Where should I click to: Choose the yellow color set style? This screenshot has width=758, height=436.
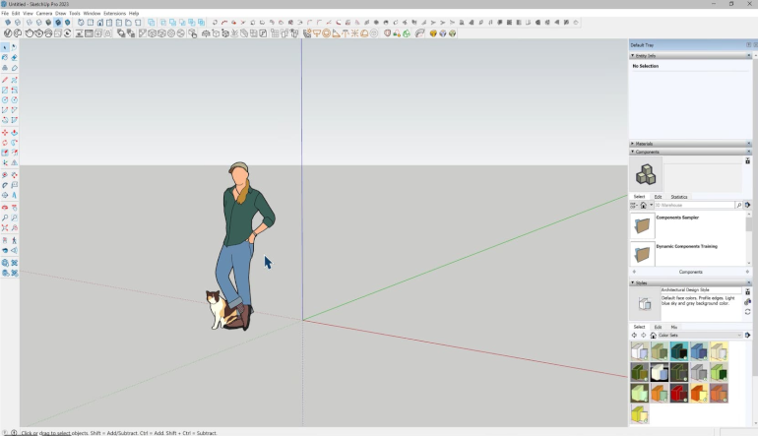click(x=639, y=413)
